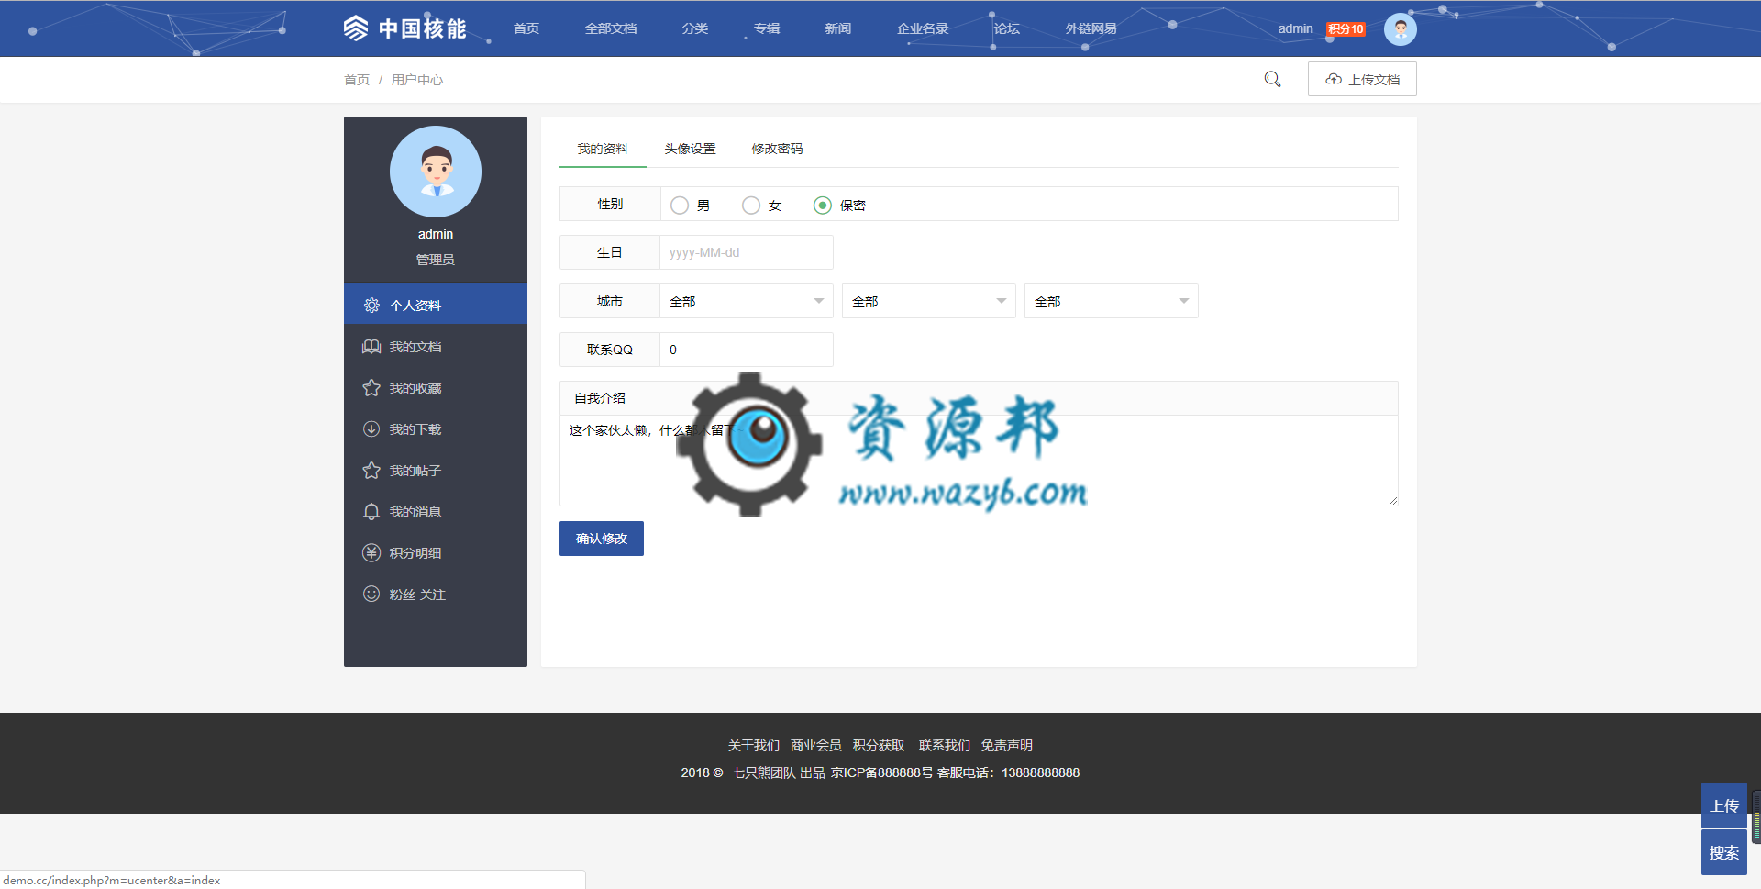Open 专辑 in top navigation
The image size is (1761, 889).
767,28
